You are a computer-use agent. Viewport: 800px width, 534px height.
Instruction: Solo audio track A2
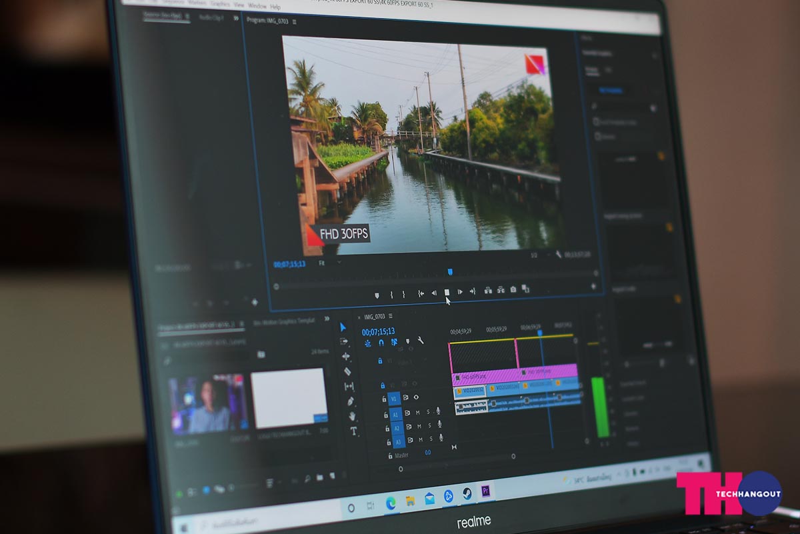point(429,425)
